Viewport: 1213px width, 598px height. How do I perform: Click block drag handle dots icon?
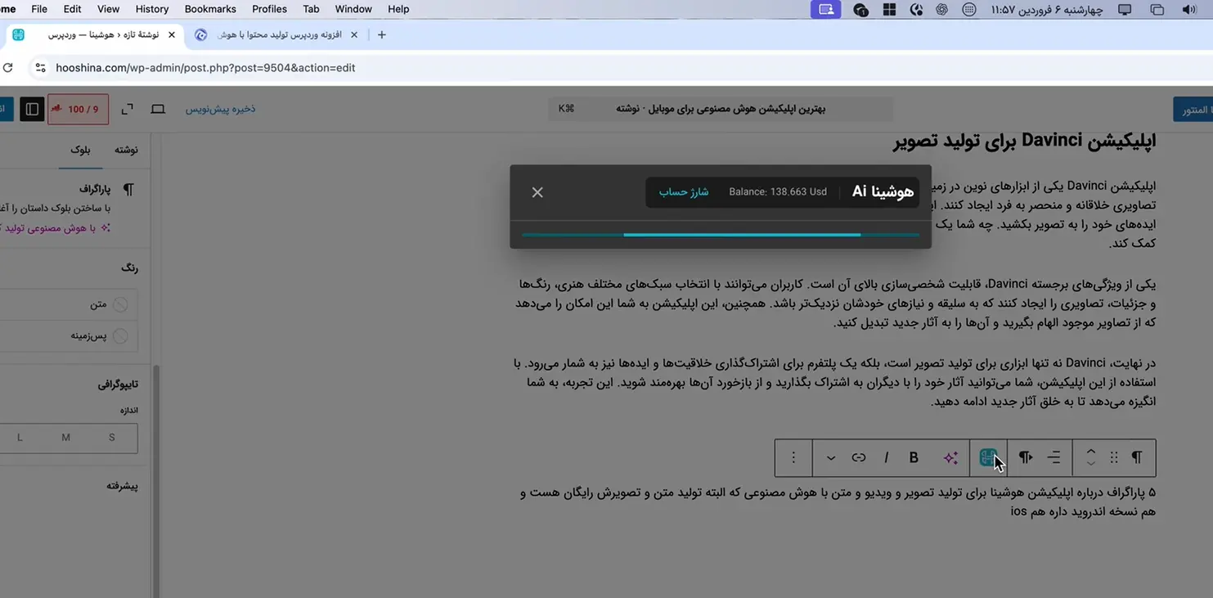pos(1113,458)
